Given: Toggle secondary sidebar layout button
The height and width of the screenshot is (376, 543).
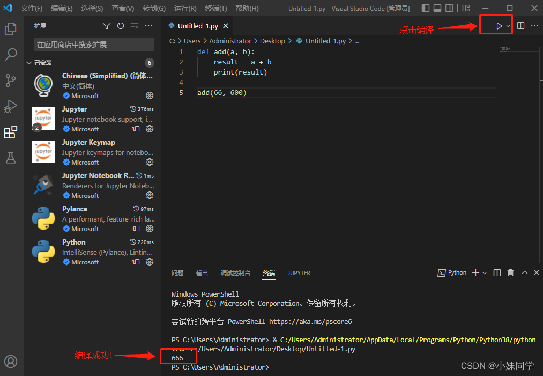Looking at the screenshot, I should [449, 8].
